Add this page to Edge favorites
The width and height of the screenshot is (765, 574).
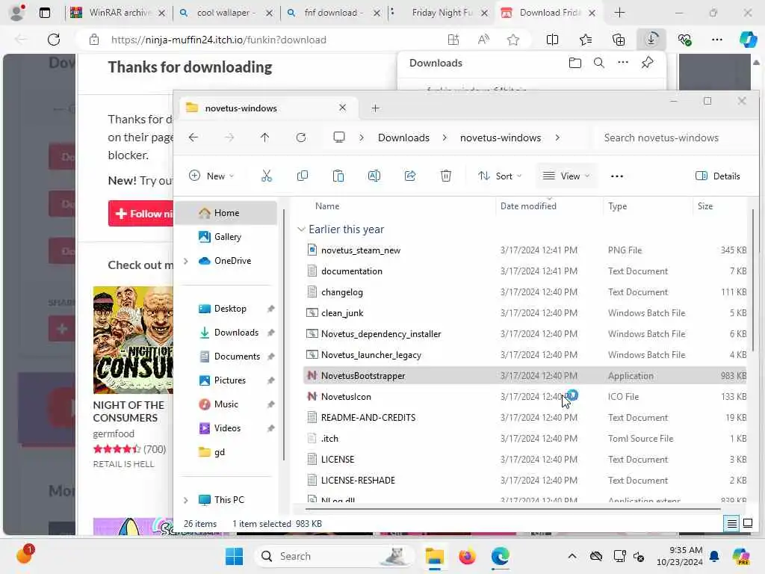point(512,40)
